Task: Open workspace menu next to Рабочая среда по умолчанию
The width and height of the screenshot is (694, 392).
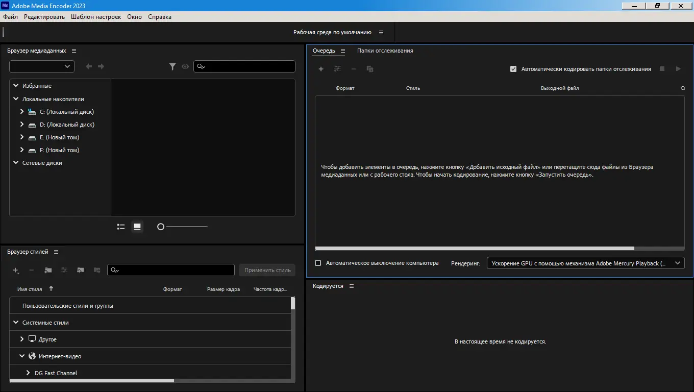Action: pyautogui.click(x=381, y=32)
